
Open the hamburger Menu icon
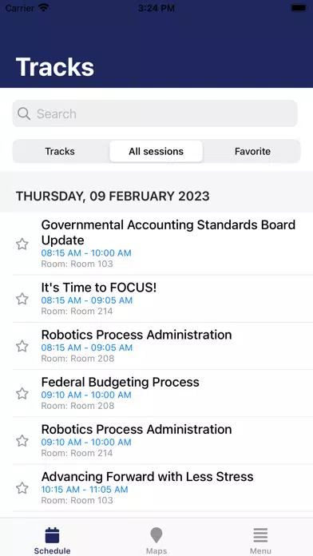pos(260,535)
